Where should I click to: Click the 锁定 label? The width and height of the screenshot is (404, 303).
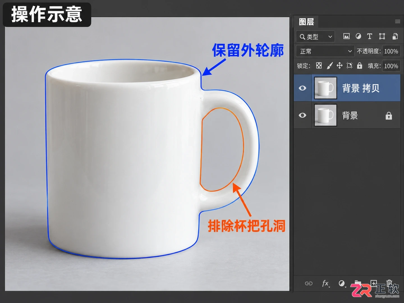304,66
